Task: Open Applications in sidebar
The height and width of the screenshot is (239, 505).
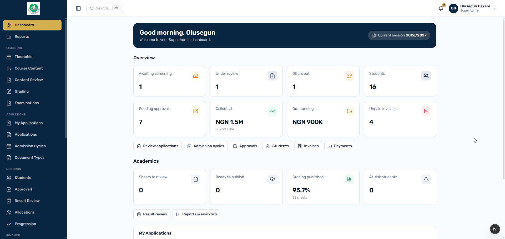Action: click(32, 135)
